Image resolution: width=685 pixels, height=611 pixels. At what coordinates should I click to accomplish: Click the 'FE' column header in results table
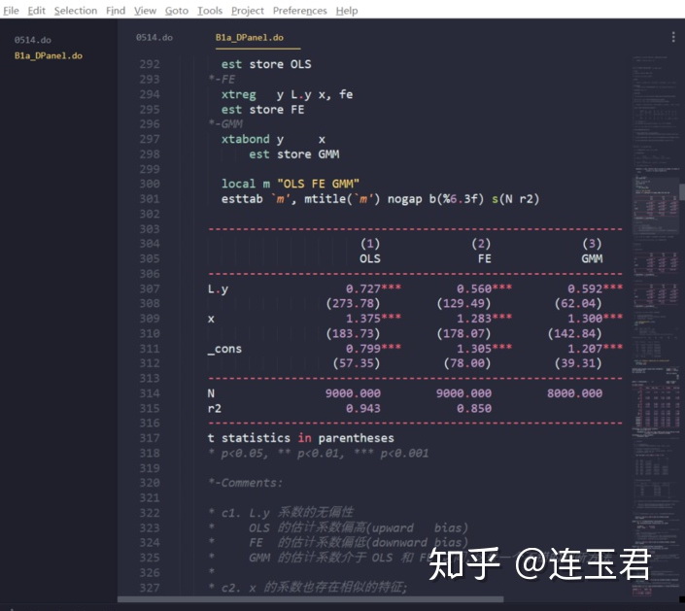tap(484, 258)
